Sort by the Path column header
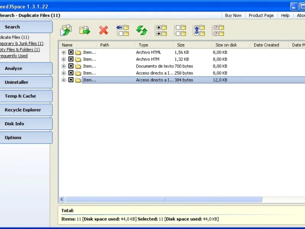The image size is (305, 229). tap(116, 45)
